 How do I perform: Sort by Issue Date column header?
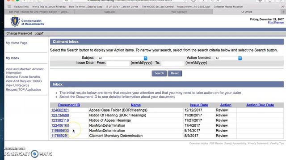click(x=199, y=105)
